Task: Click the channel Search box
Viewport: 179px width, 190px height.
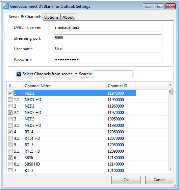Action: [113, 74]
